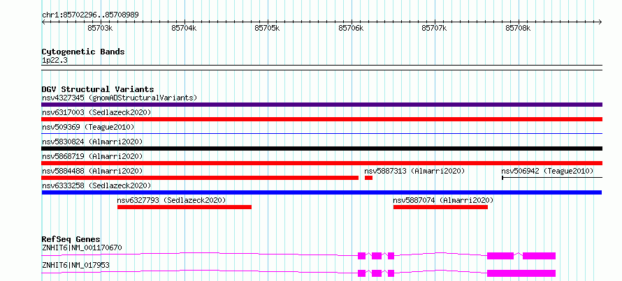Click the red nsv5884488 variant bar
Screen dimensions: 622x281
200,178
